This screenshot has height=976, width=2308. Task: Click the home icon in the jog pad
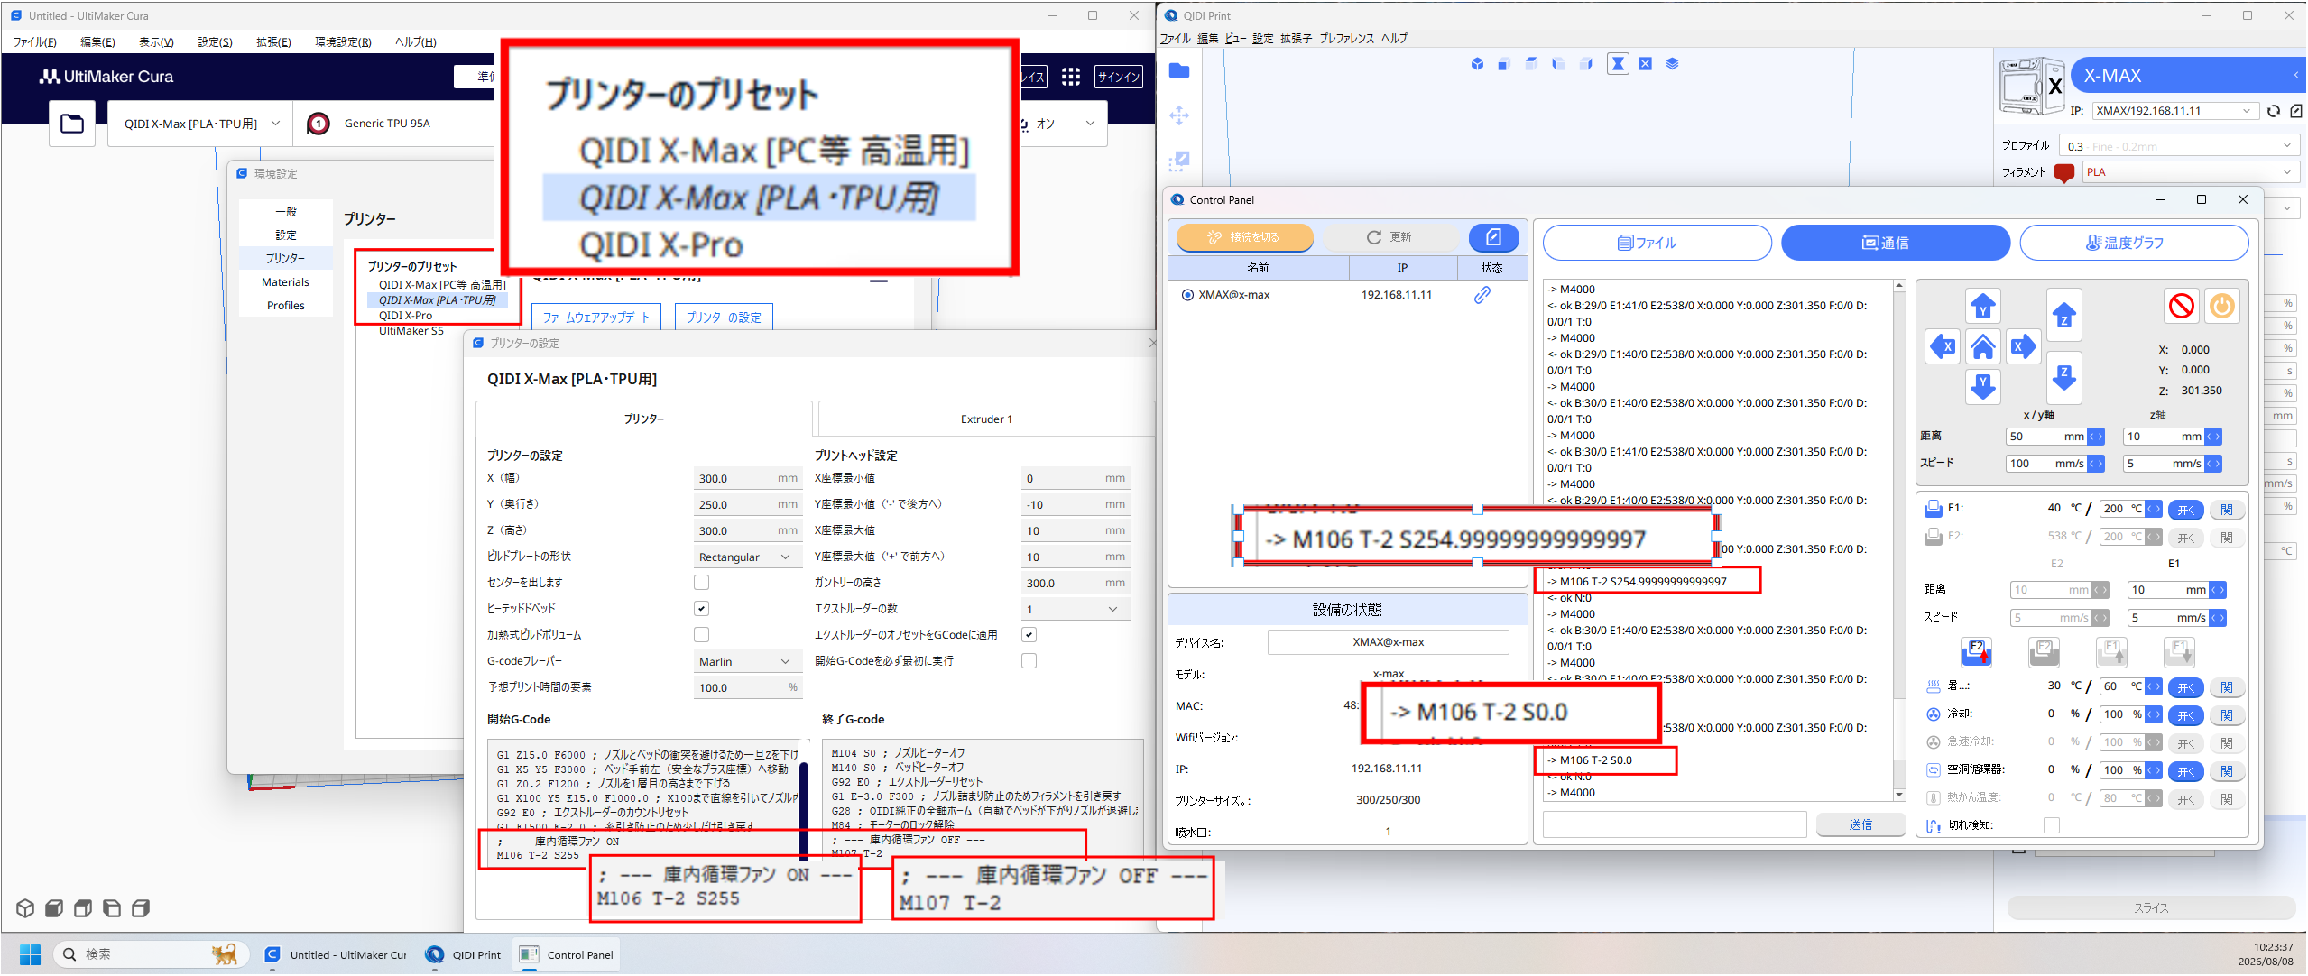1983,346
